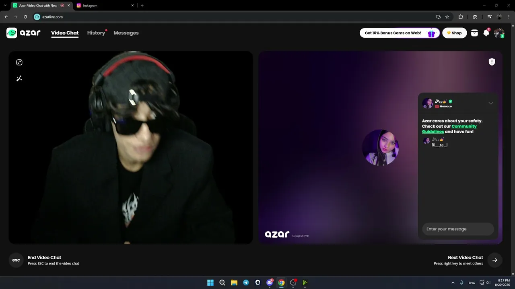The width and height of the screenshot is (515, 289).
Task: Open the Chrome profile avatar
Action: click(499, 17)
